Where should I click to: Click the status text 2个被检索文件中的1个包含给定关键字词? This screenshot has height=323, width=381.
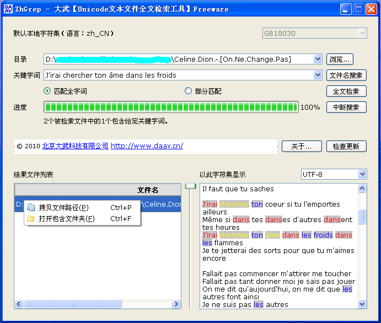point(106,121)
